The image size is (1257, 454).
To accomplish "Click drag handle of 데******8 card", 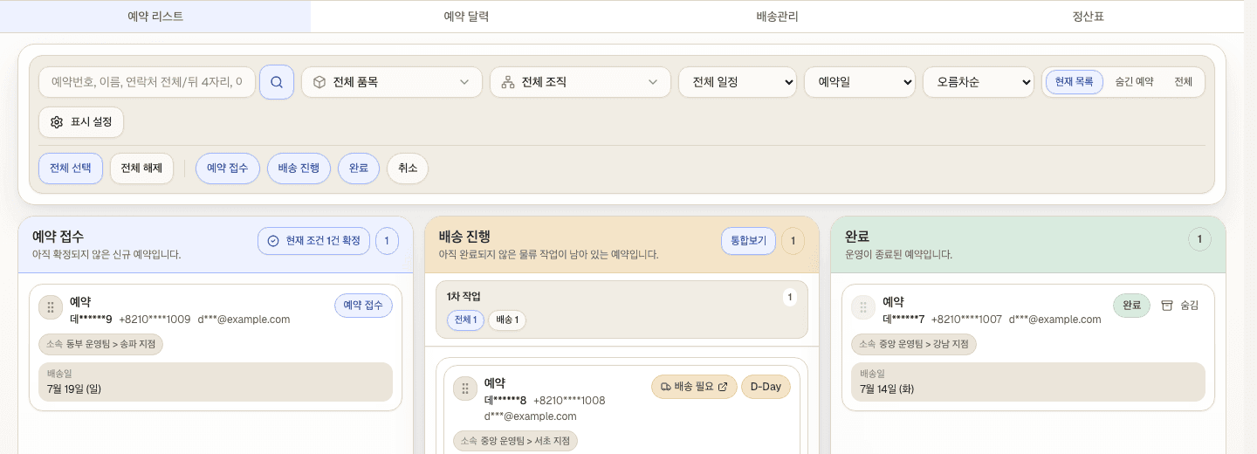I will [465, 389].
